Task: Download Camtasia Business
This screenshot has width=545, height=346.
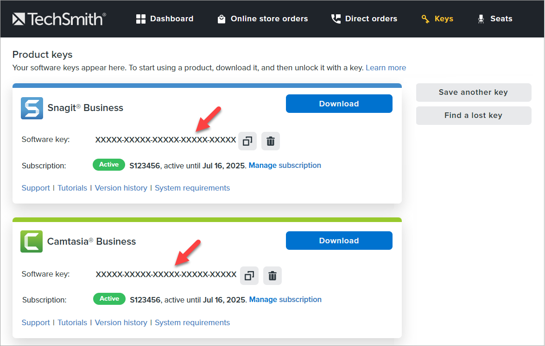Action: click(339, 241)
